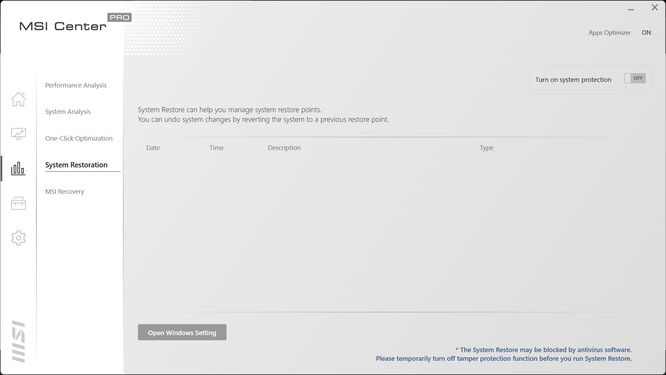This screenshot has height=375, width=666.
Task: Click Turn on system protection label
Action: [573, 79]
